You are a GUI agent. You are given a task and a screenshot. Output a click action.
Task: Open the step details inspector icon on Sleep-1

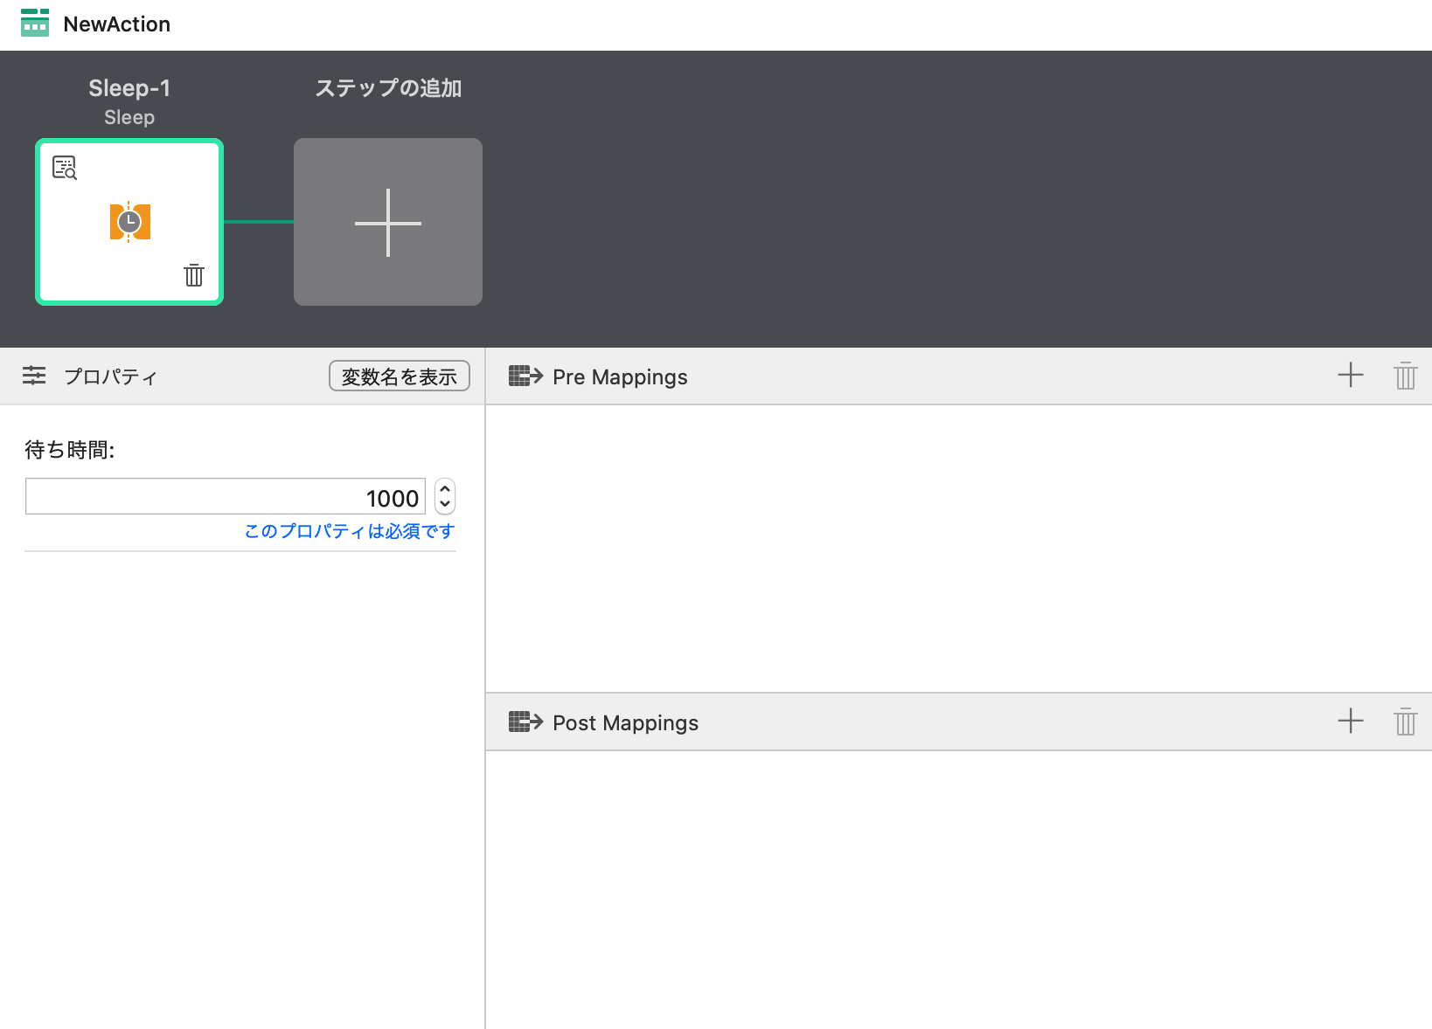coord(65,167)
